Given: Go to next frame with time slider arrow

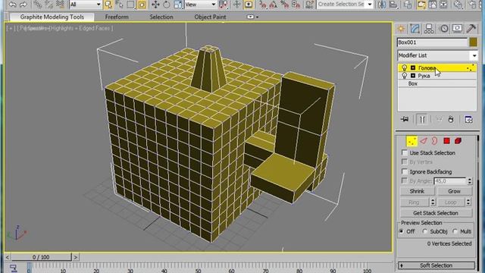Looking at the screenshot, I should tap(76, 257).
